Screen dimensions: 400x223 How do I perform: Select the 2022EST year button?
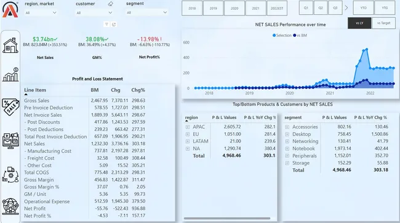click(277, 8)
